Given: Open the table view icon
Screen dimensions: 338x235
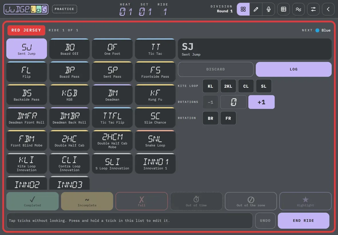Looking at the screenshot, I should (x=284, y=9).
